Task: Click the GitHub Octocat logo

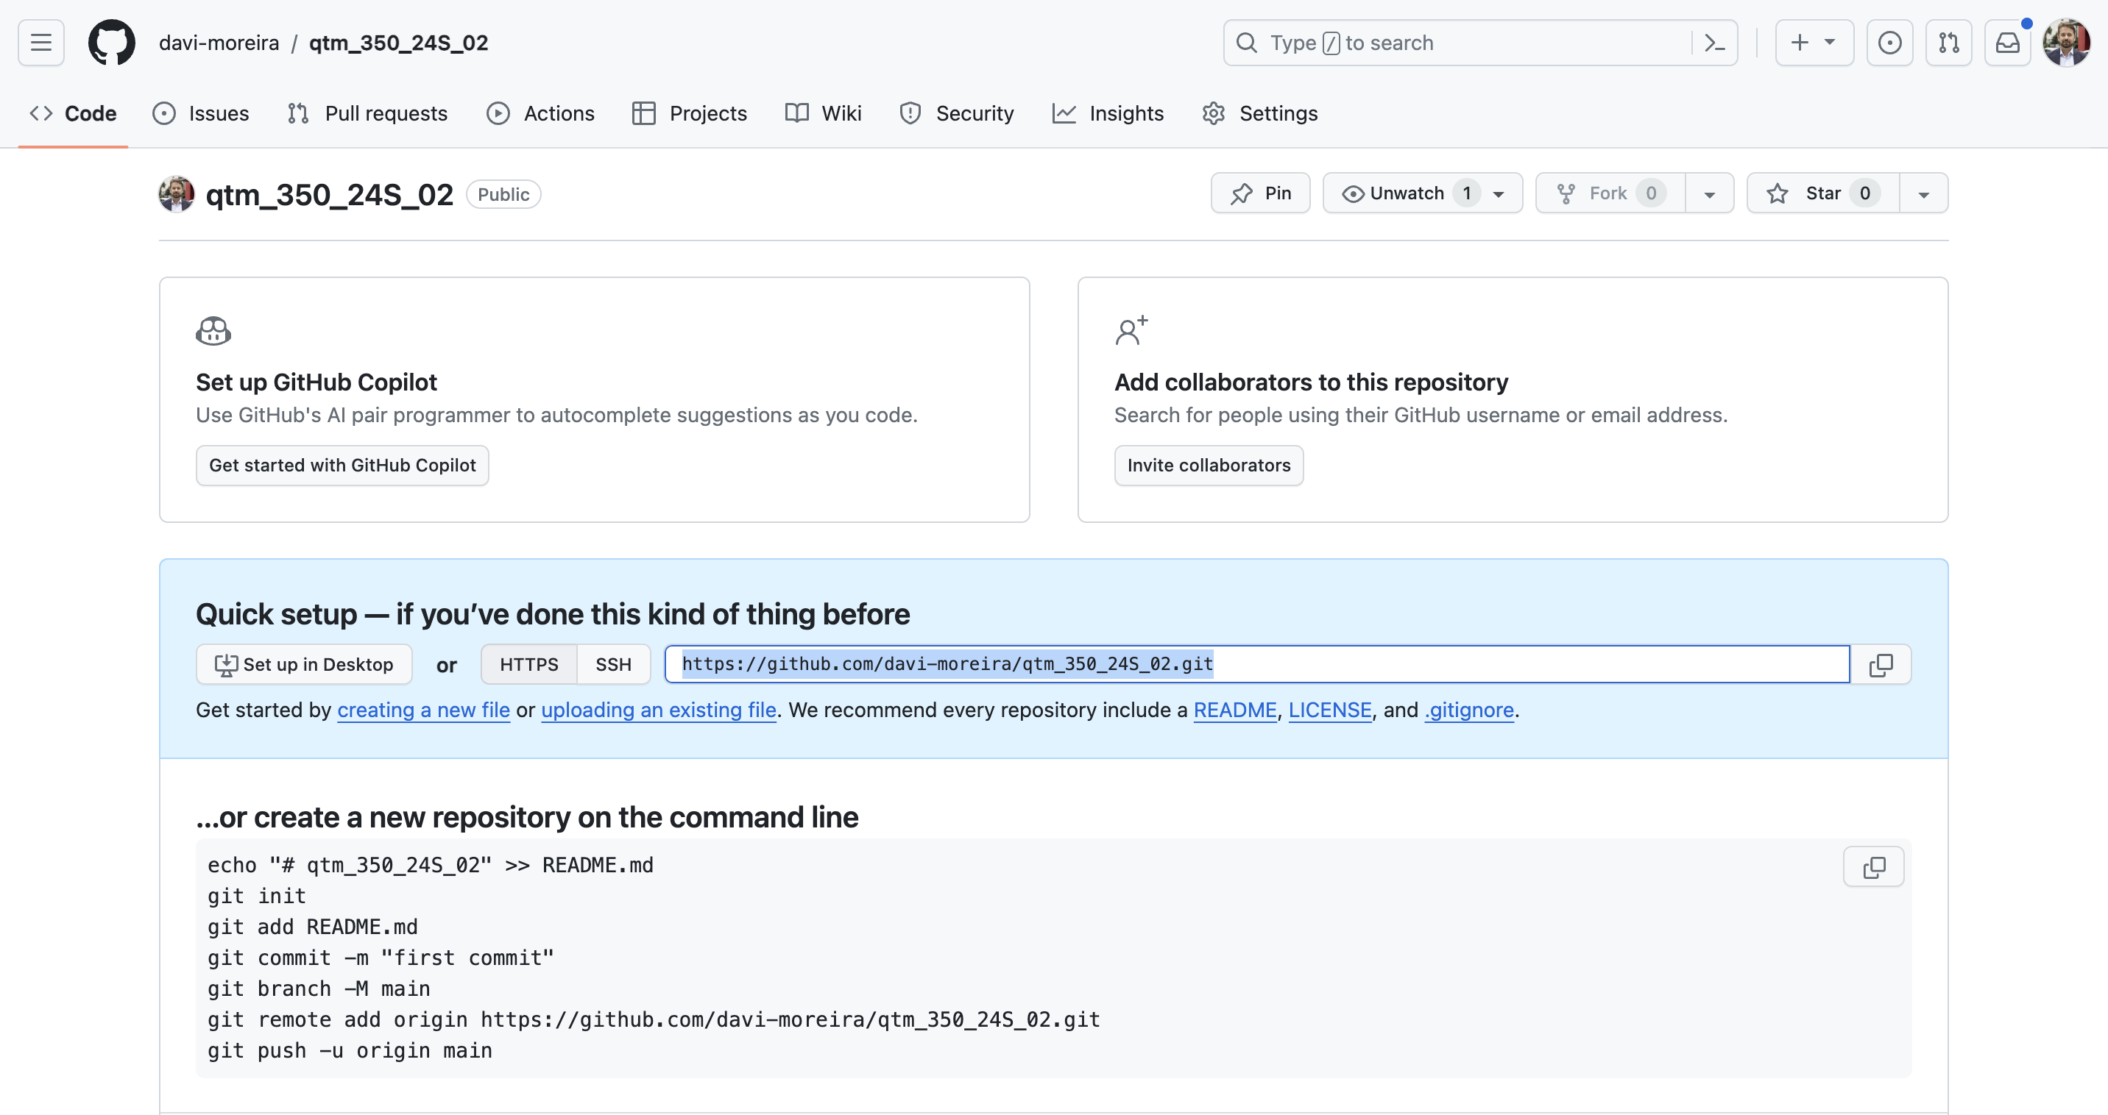Action: (111, 43)
